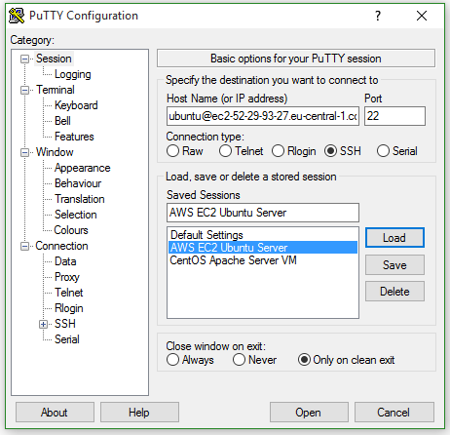Viewport: 450px width, 435px height.
Task: Open the Colours settings category
Action: 71,230
